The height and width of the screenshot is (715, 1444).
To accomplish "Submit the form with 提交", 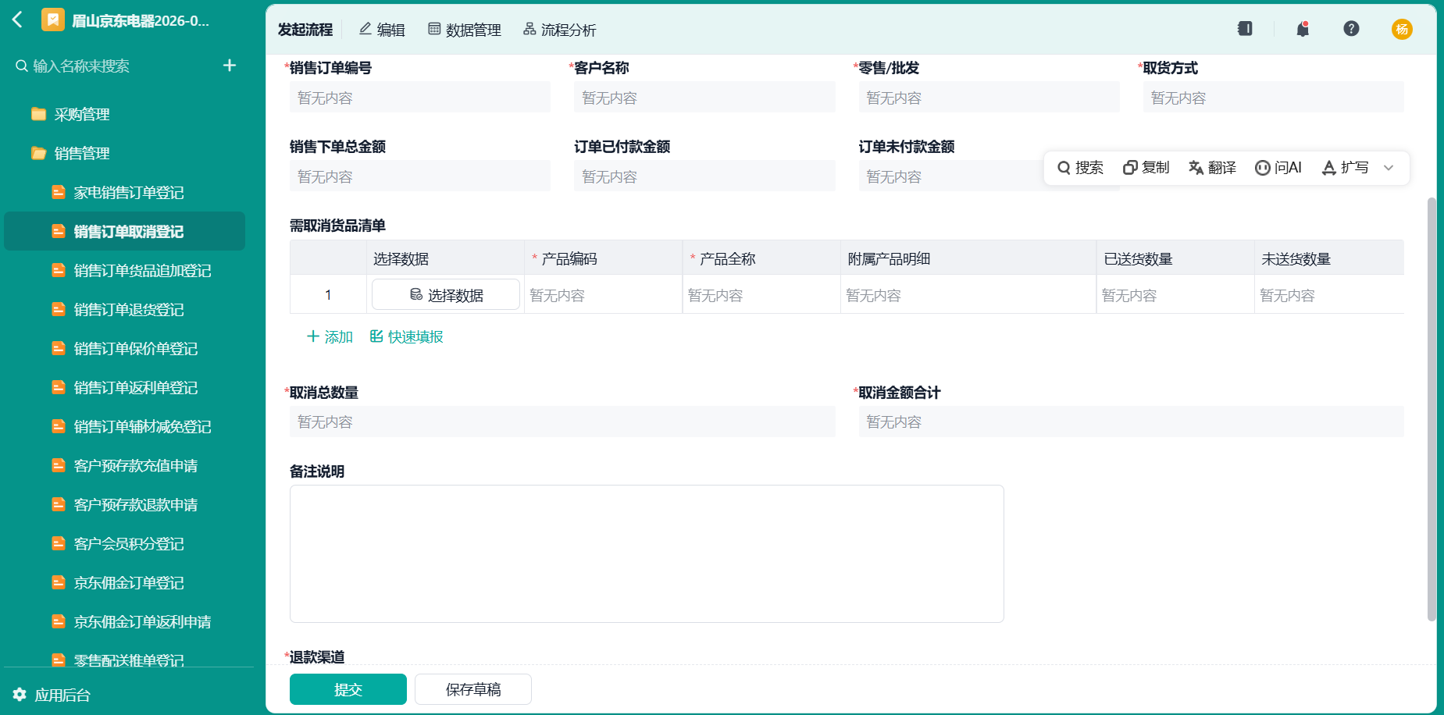I will click(x=348, y=689).
